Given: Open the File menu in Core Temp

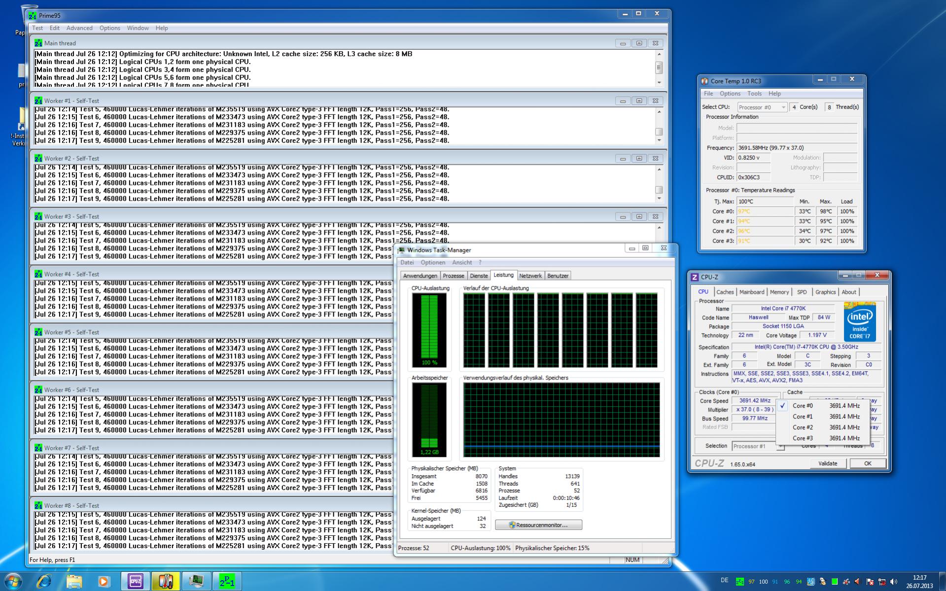Looking at the screenshot, I should point(708,94).
